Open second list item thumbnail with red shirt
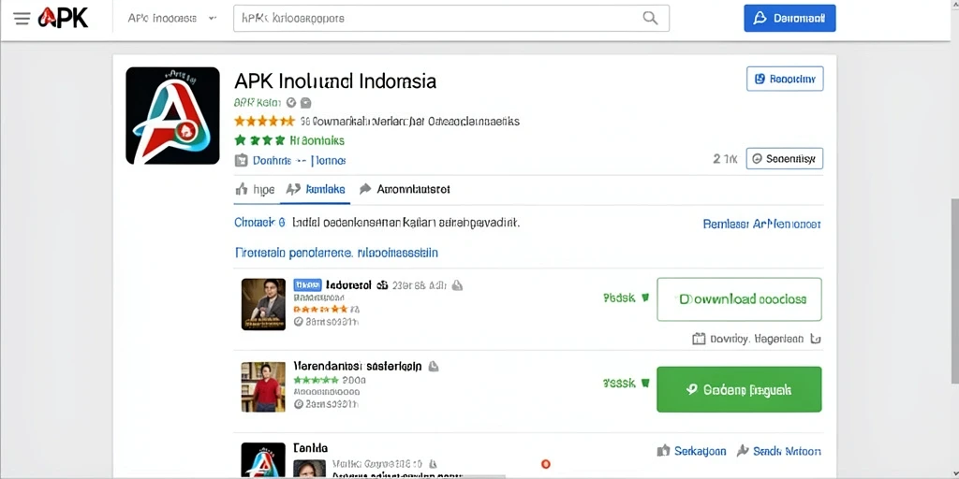This screenshot has height=479, width=959. click(263, 386)
